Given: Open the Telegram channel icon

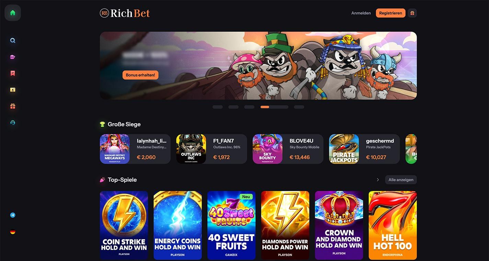Looking at the screenshot, I should 13,215.
